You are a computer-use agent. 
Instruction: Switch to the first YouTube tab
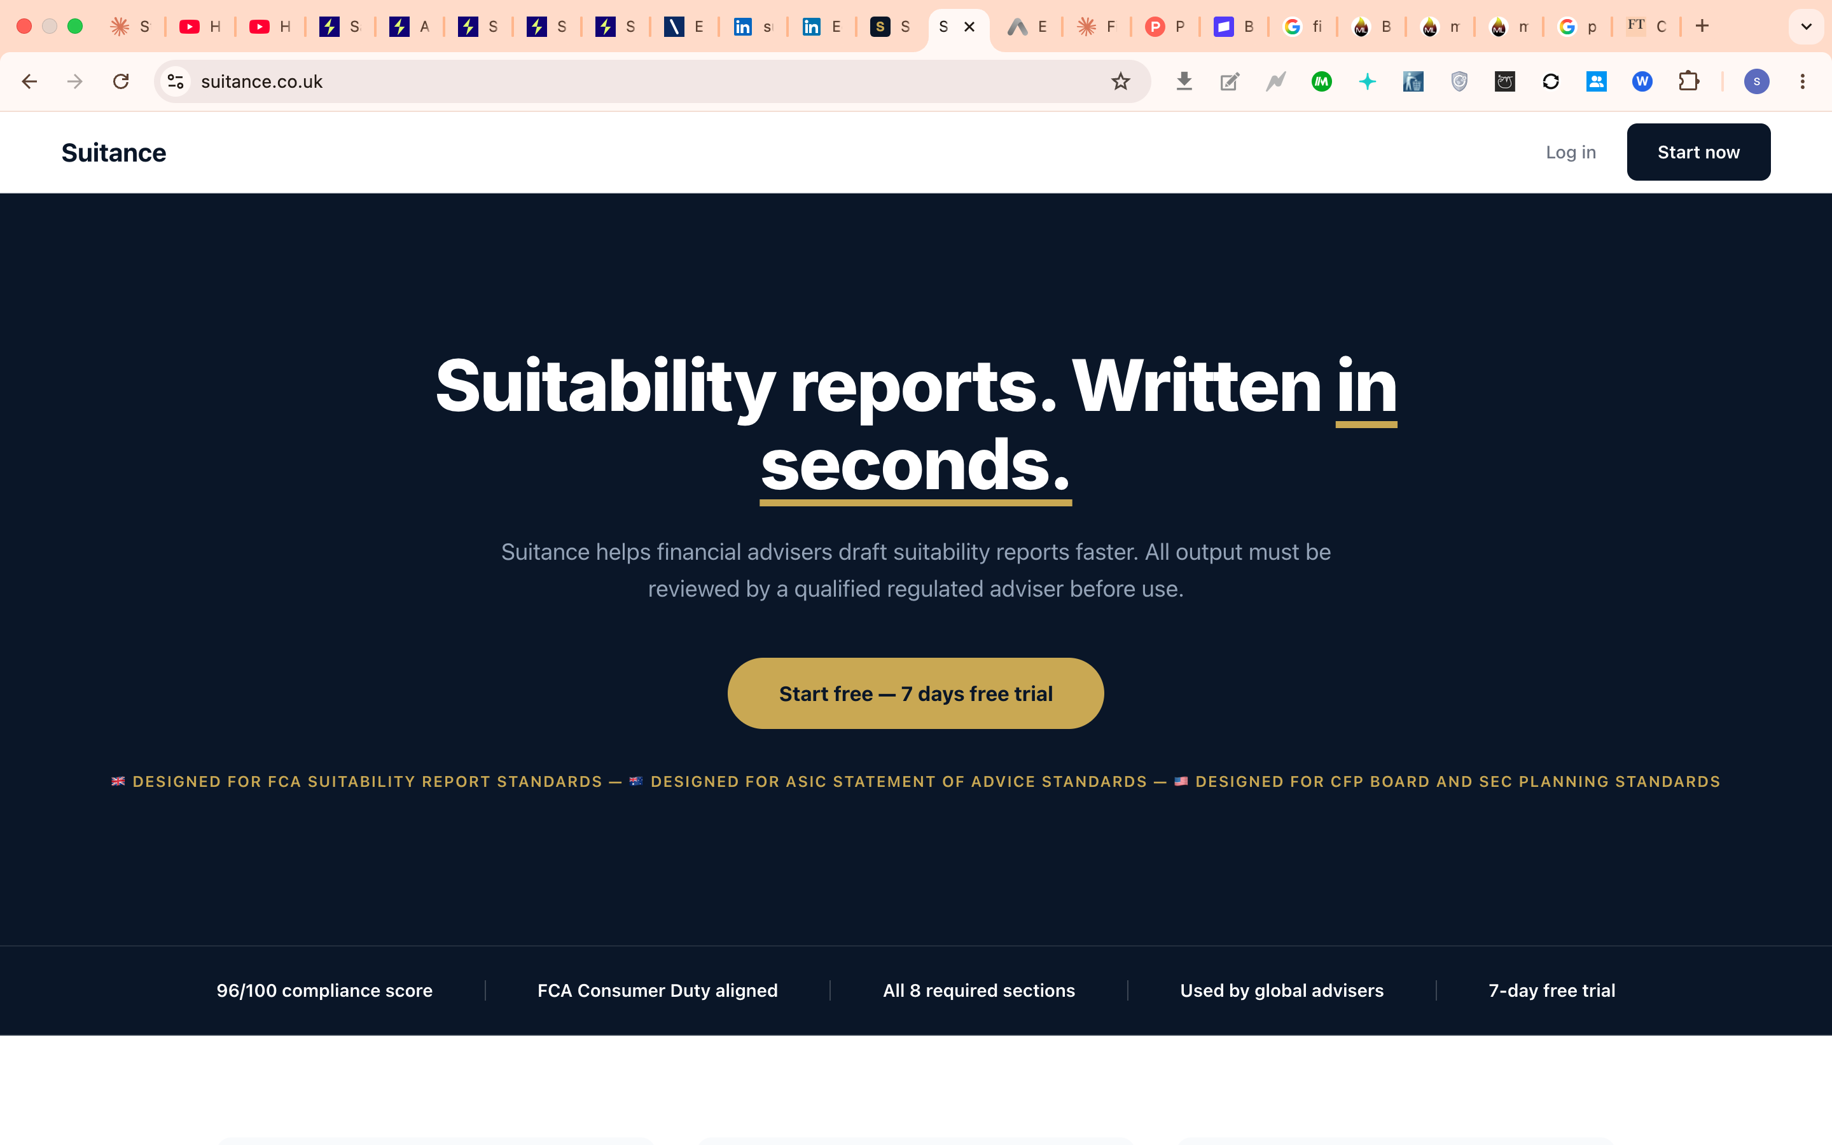(200, 27)
